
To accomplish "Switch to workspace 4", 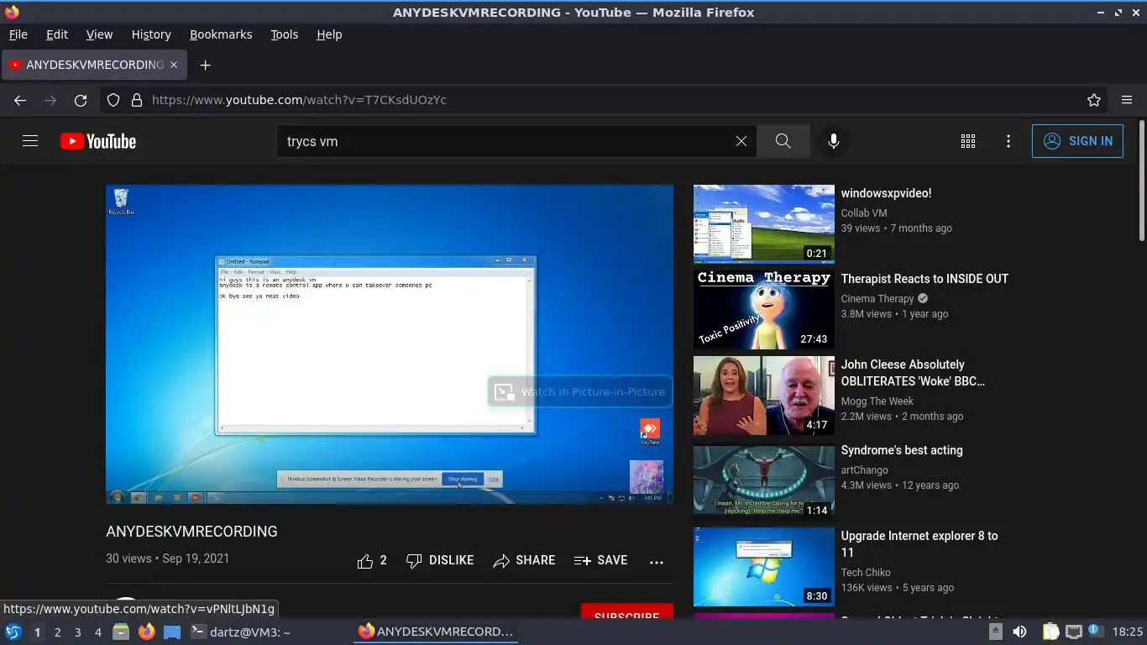I will (97, 632).
